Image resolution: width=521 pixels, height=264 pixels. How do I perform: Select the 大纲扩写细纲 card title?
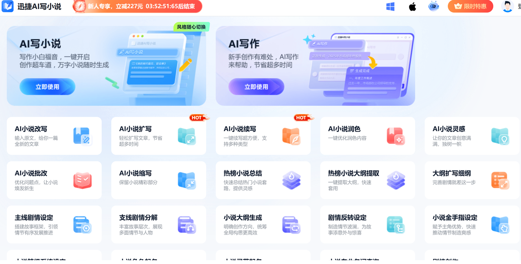pyautogui.click(x=452, y=173)
